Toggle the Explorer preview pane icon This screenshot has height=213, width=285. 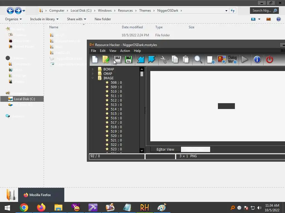pyautogui.click(x=269, y=19)
